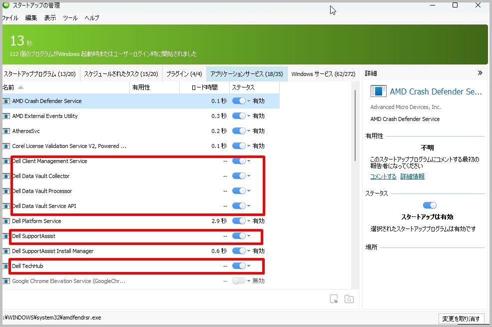Enable Google Chrome Elevation Service toggle
492x327 pixels.
click(x=239, y=281)
